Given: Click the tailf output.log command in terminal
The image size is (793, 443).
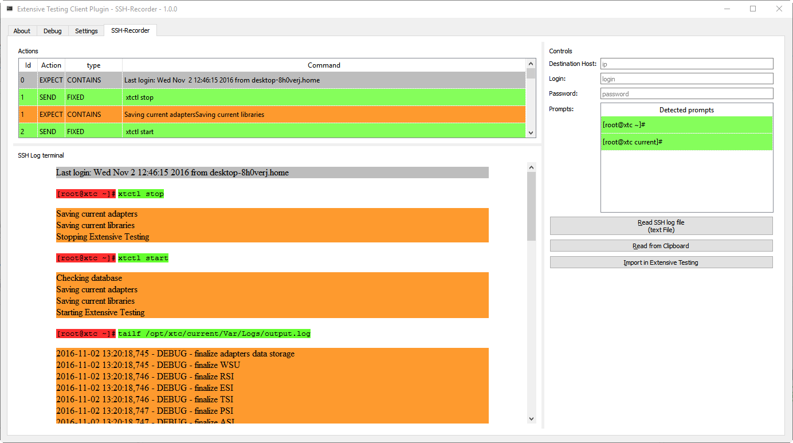Looking at the screenshot, I should [214, 334].
